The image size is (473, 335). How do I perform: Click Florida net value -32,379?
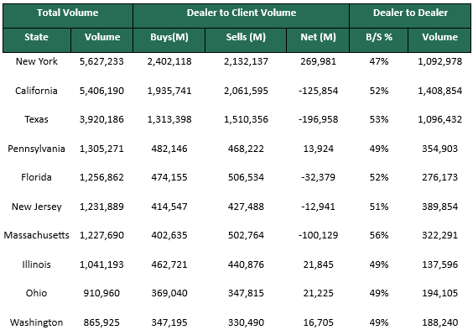tap(318, 177)
